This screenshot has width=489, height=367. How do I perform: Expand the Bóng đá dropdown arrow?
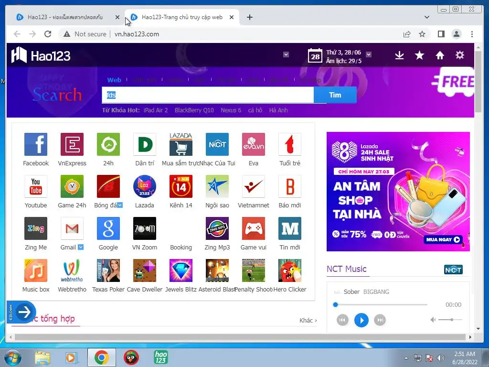(120, 205)
